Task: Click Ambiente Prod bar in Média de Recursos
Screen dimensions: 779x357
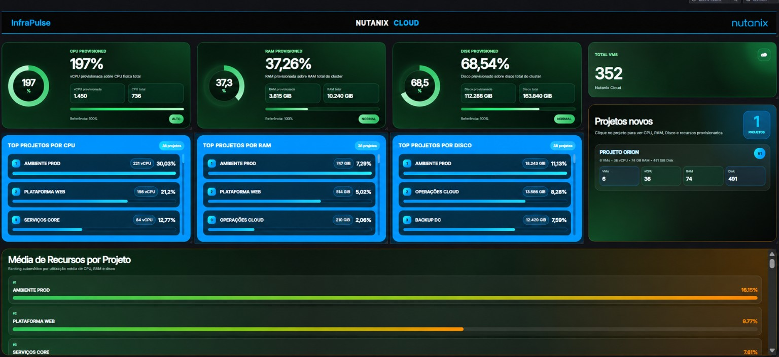Action: tap(385, 298)
